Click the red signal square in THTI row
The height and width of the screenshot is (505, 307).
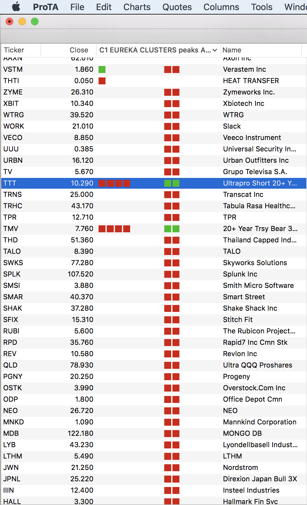pyautogui.click(x=102, y=81)
